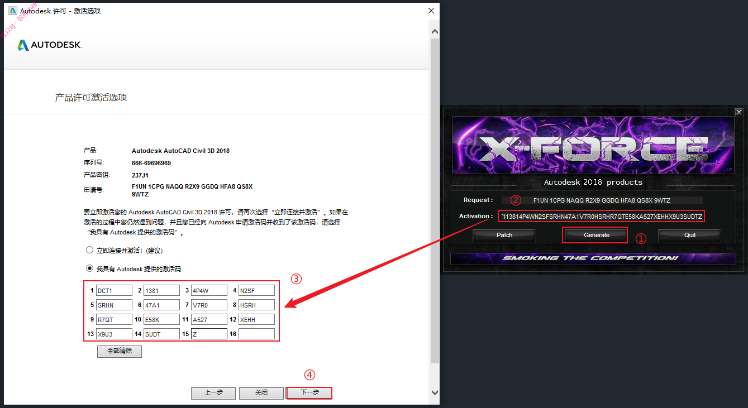
Task: Click the Autodesk logo in the header
Action: (x=50, y=45)
